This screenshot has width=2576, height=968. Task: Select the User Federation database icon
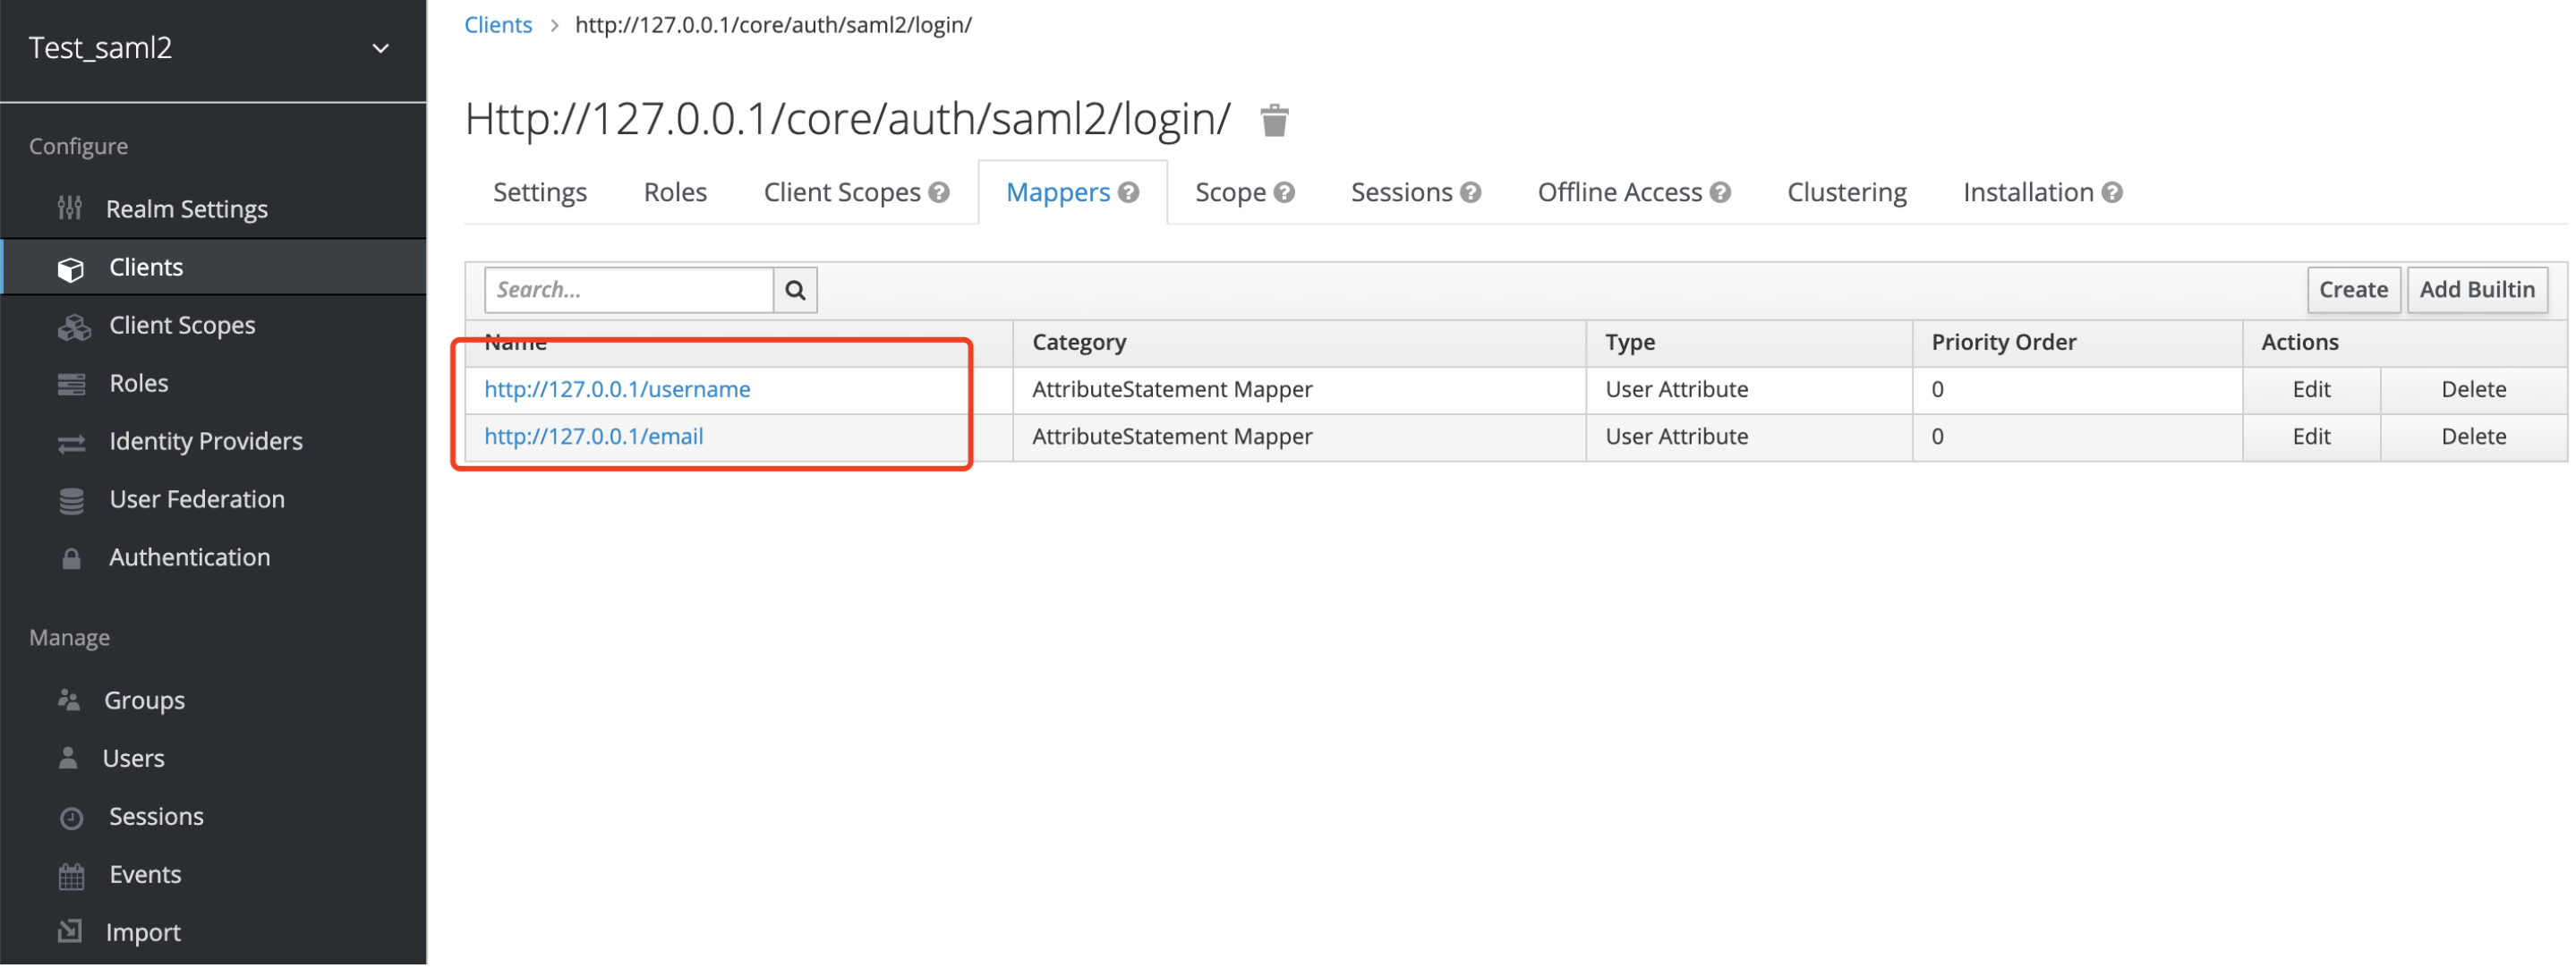pos(72,499)
